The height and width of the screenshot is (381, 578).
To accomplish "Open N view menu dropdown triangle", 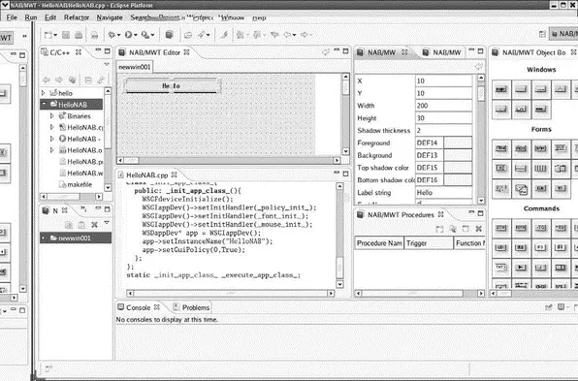I will click(107, 223).
